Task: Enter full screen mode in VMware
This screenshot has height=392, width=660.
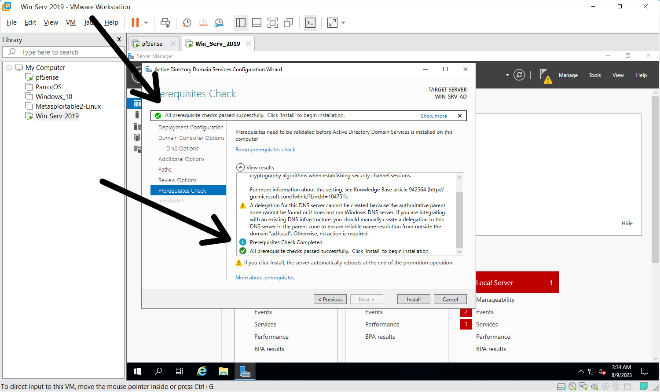Action: coord(273,22)
